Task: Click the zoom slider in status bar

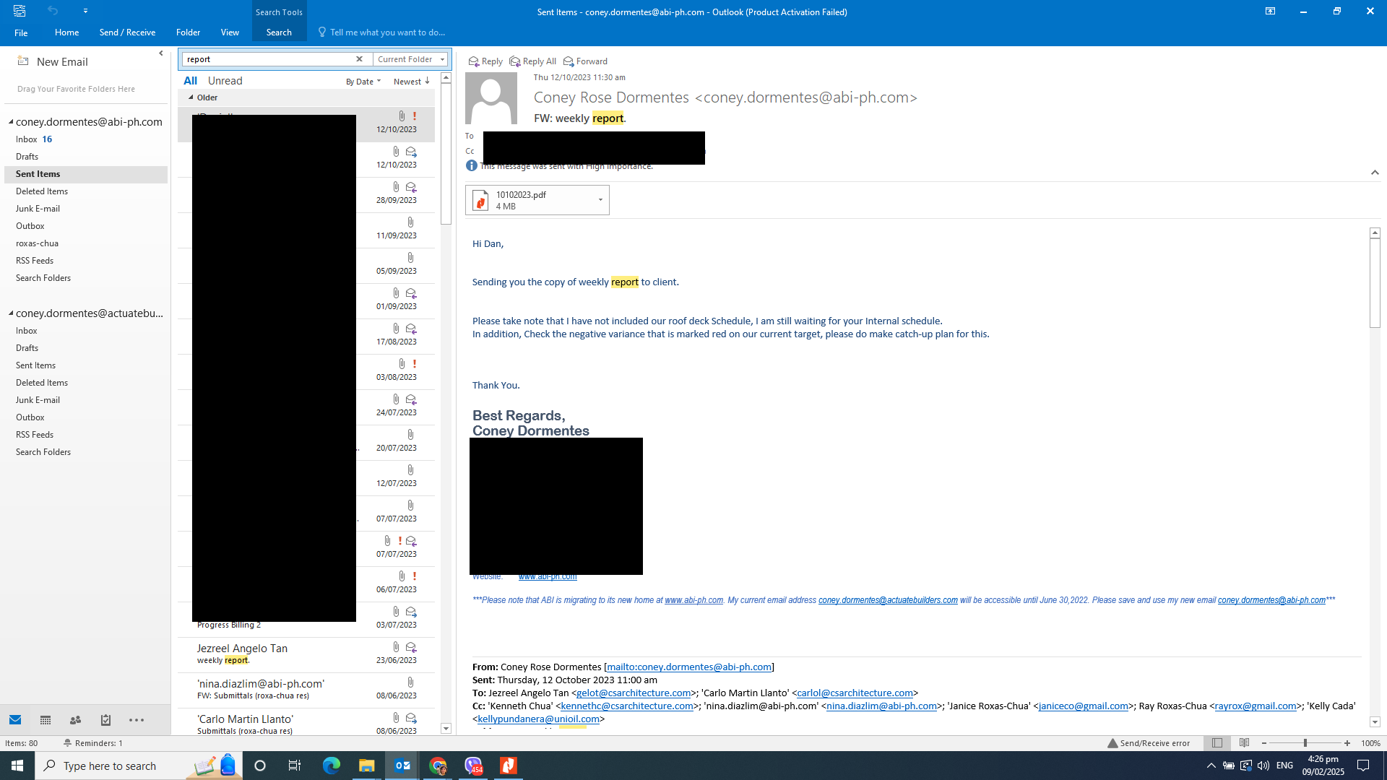Action: click(x=1305, y=743)
